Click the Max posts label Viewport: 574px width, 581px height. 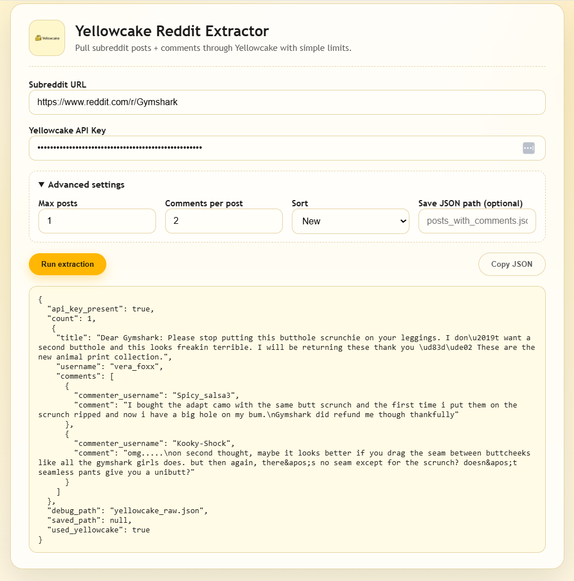coord(58,203)
